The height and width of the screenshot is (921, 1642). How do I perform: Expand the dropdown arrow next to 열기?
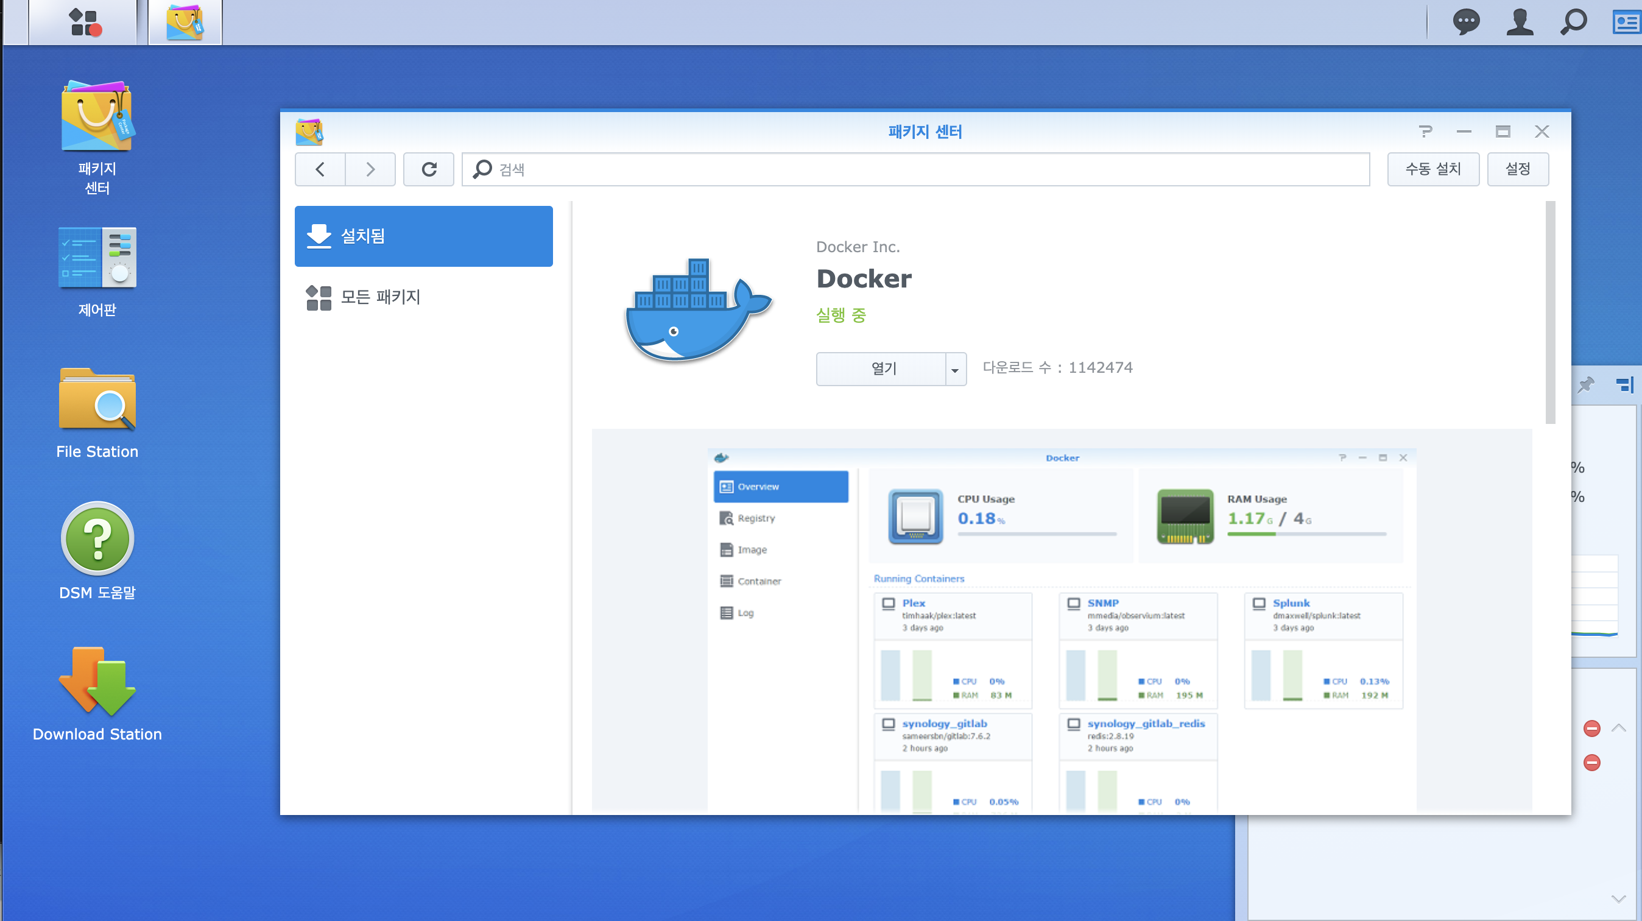click(x=955, y=370)
